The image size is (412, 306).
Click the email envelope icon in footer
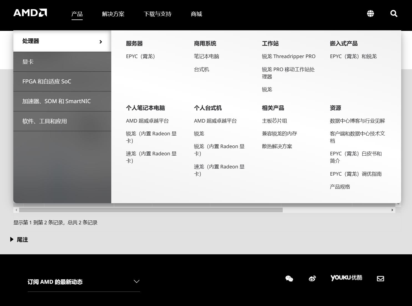click(380, 278)
